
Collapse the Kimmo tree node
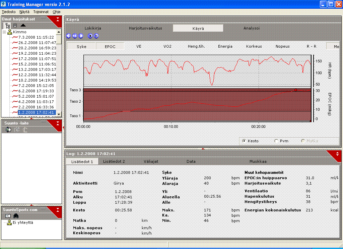(x=4, y=32)
